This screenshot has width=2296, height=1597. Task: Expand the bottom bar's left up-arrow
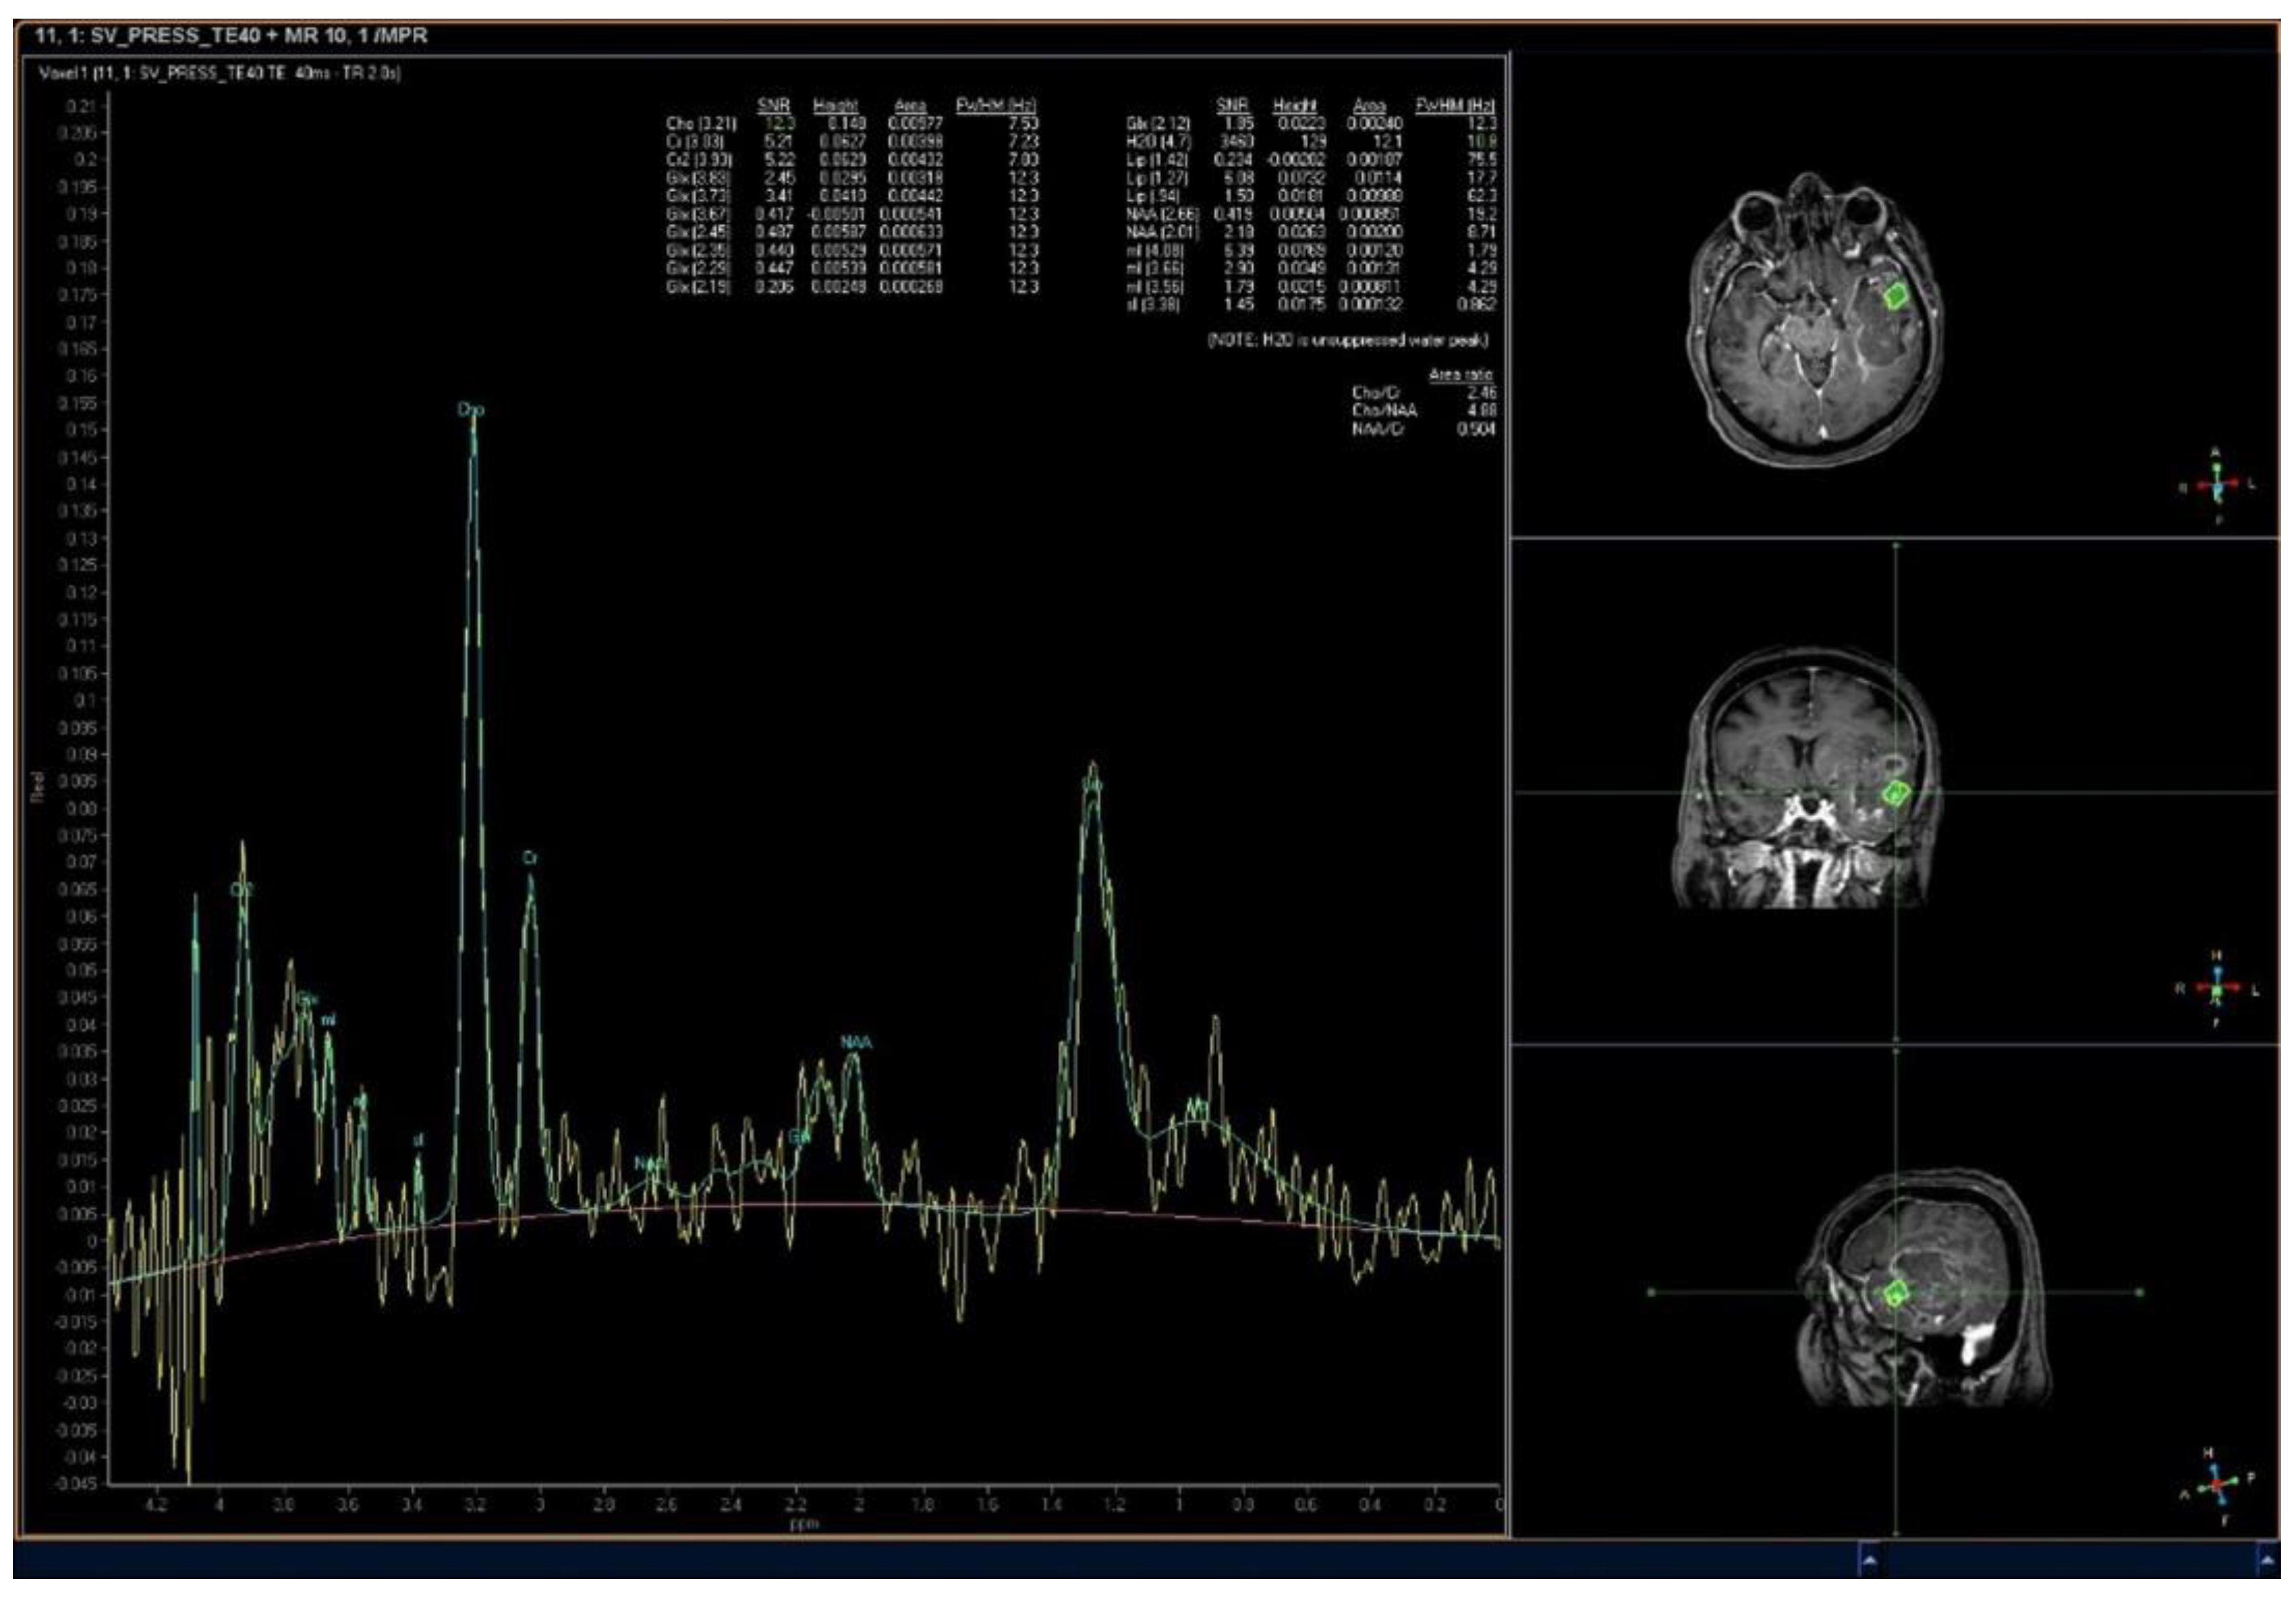pyautogui.click(x=1869, y=1560)
